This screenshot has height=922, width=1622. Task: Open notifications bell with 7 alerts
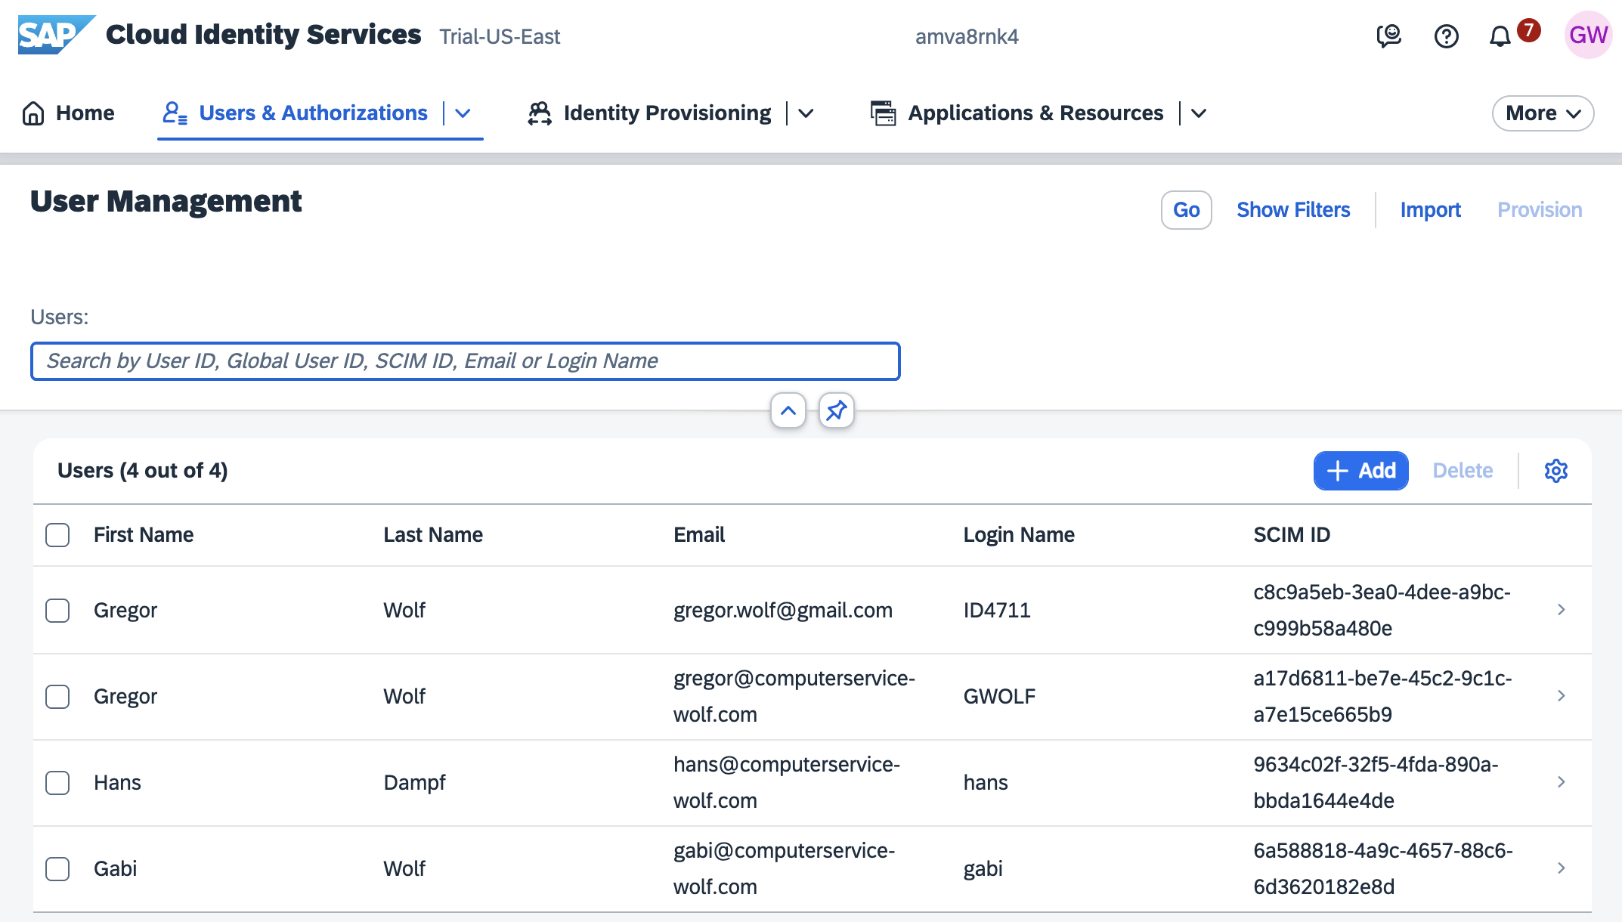coord(1500,36)
